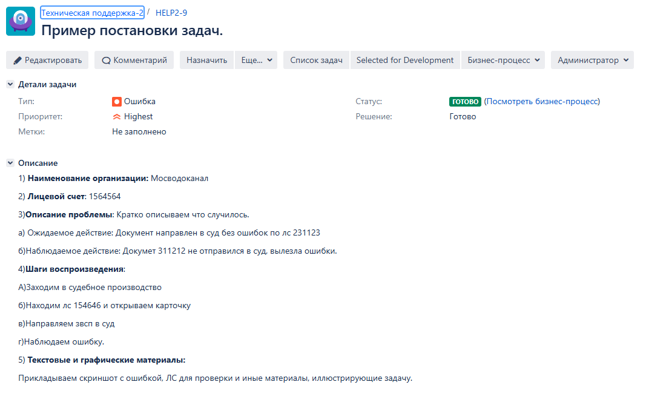Open the Еще... dropdown menu

coord(256,60)
